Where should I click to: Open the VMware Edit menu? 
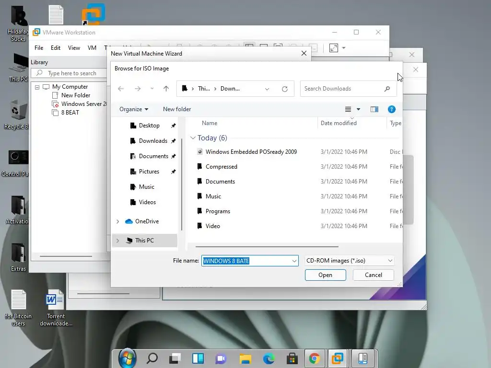[56, 48]
